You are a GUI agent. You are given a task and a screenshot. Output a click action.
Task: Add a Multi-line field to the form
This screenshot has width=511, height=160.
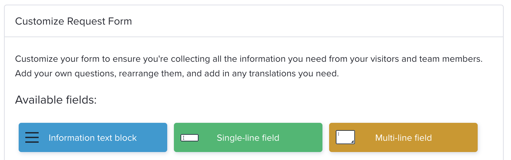[x=403, y=137]
